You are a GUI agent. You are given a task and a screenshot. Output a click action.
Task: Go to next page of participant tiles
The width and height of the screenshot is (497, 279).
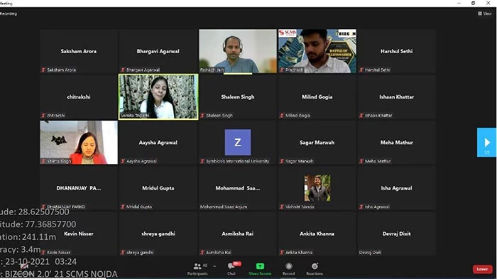[486, 143]
